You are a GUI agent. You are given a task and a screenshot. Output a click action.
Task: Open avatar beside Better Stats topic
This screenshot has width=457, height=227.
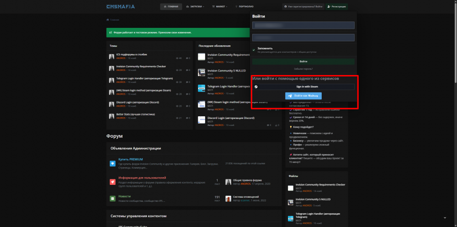click(112, 116)
